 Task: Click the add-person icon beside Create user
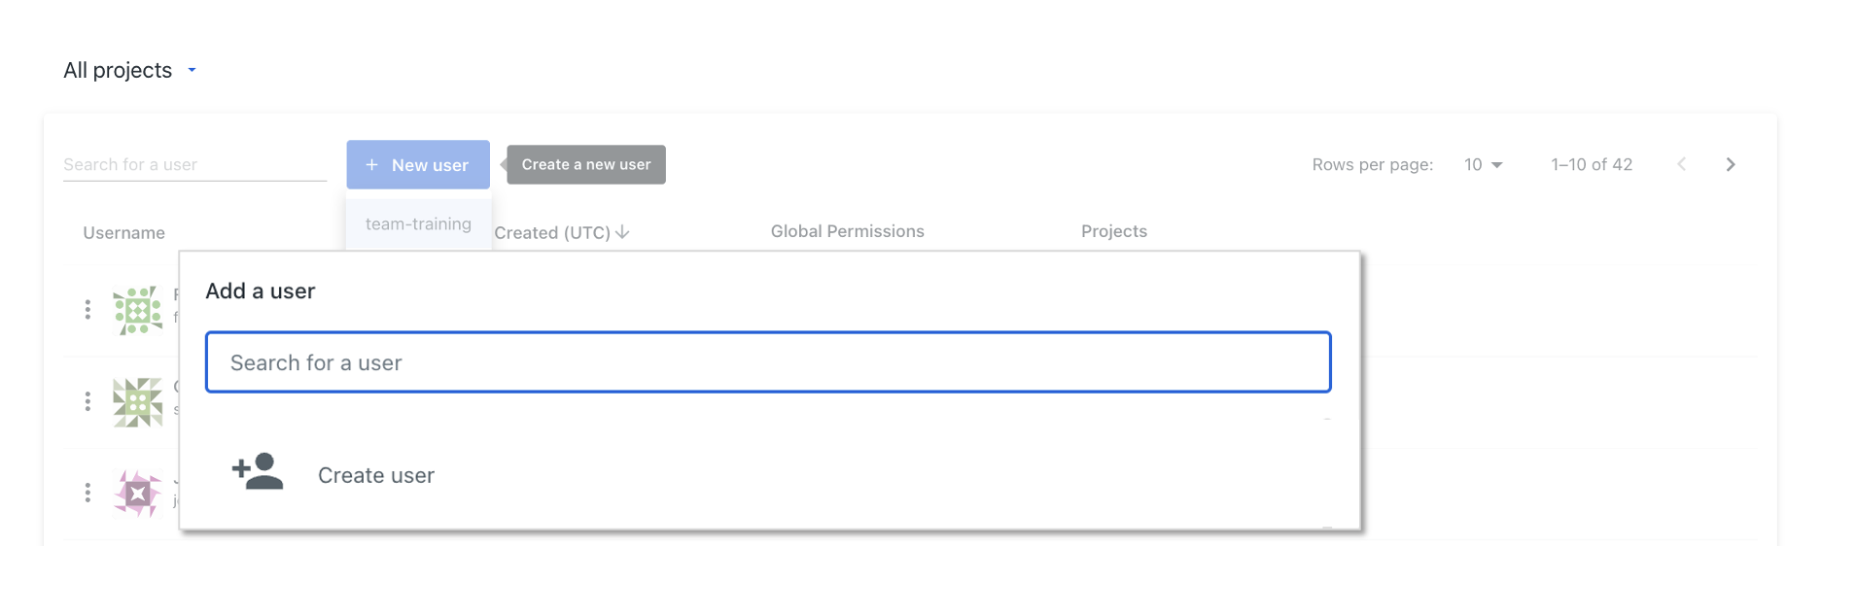[x=258, y=472]
